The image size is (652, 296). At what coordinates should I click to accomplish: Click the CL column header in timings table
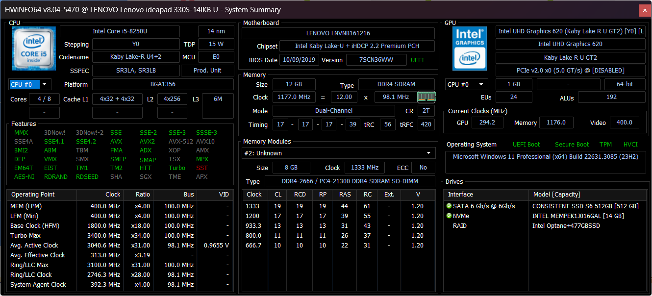(x=277, y=195)
